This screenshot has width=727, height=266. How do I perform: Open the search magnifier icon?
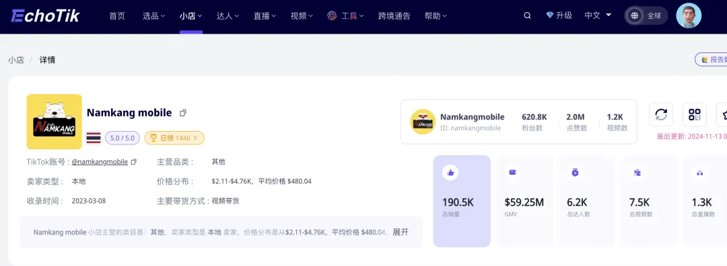click(527, 15)
